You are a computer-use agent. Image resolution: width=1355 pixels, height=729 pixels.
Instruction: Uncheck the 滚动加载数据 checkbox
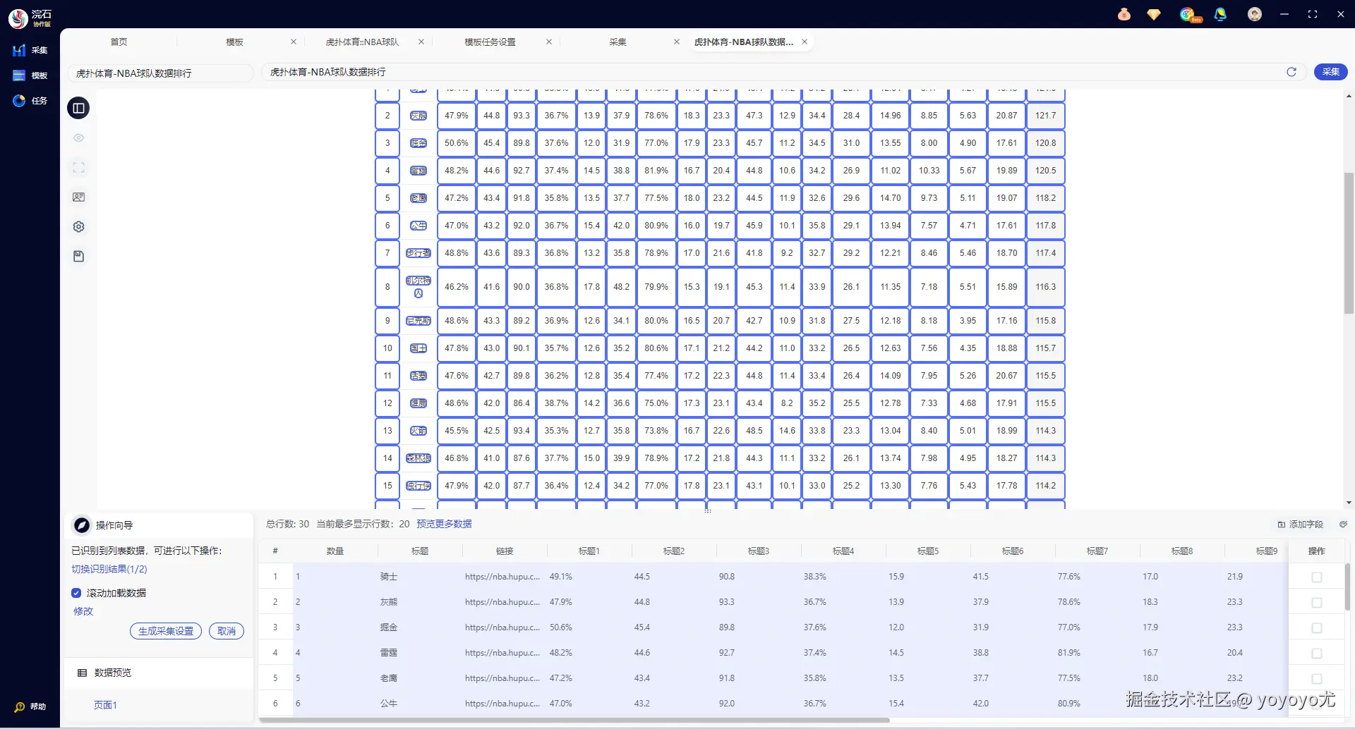[x=76, y=593]
